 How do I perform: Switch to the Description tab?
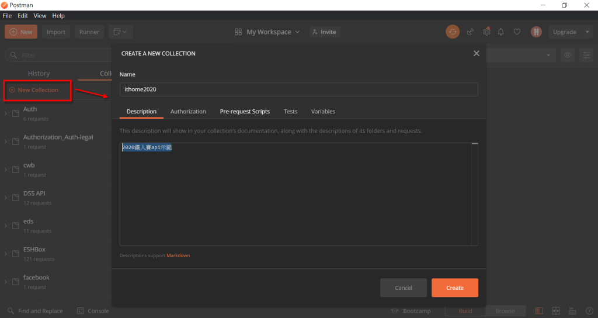point(141,112)
